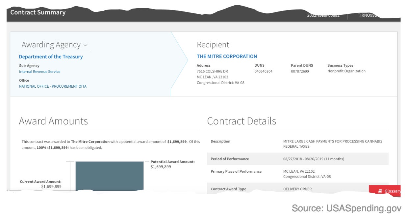408x214 pixels.
Task: Click the Contract Details heading
Action: click(242, 121)
